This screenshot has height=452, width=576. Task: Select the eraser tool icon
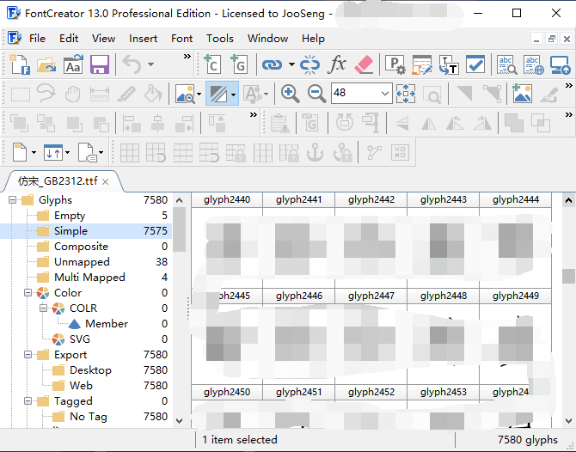click(365, 64)
